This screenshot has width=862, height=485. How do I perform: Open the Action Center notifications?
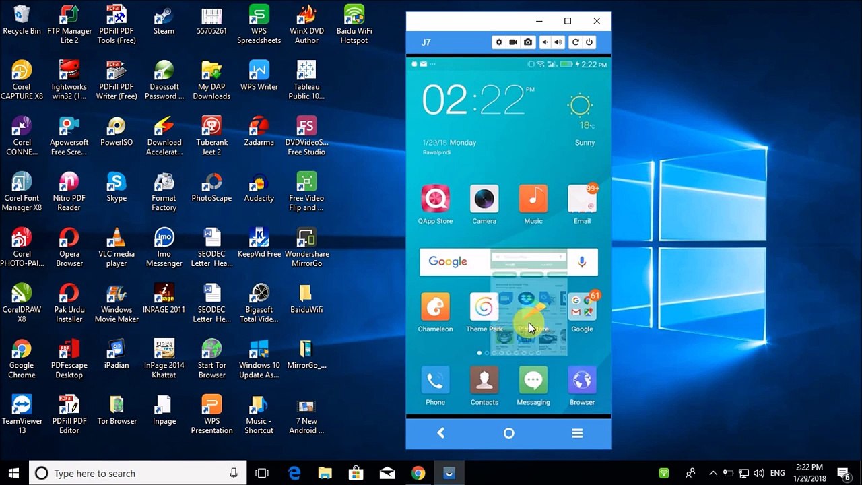(844, 473)
